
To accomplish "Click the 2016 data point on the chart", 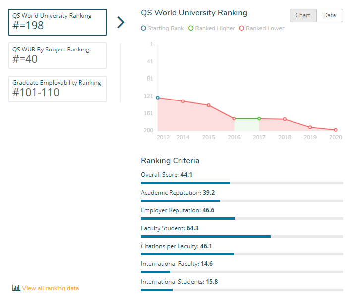I will [x=234, y=119].
